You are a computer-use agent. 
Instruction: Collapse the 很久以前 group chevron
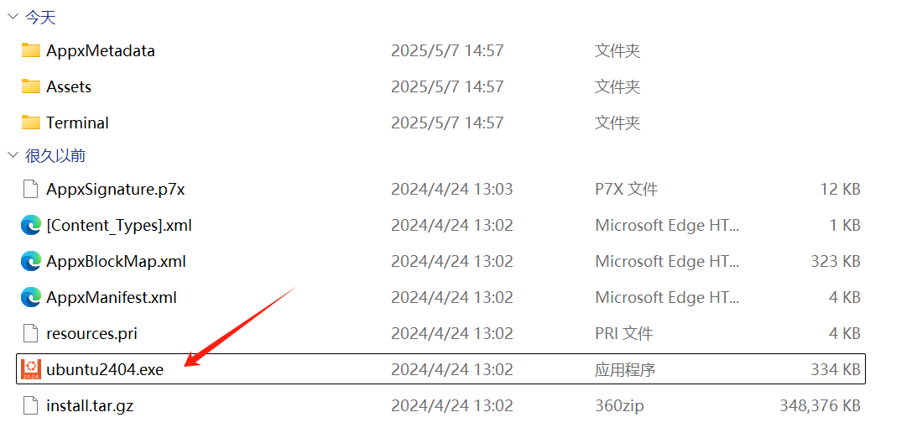[13, 155]
